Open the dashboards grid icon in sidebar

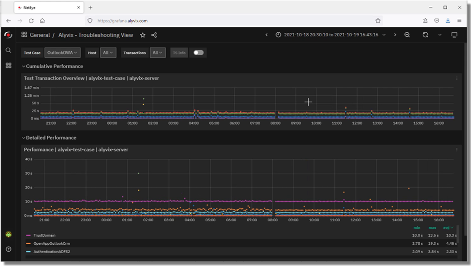(x=8, y=65)
